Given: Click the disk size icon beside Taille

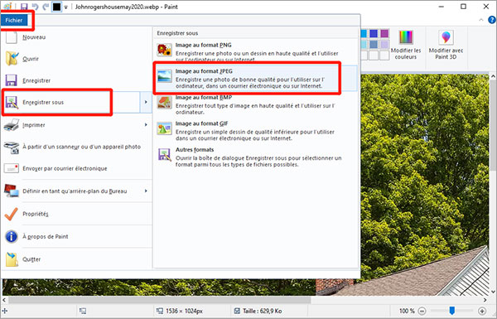Looking at the screenshot, I should tap(237, 311).
